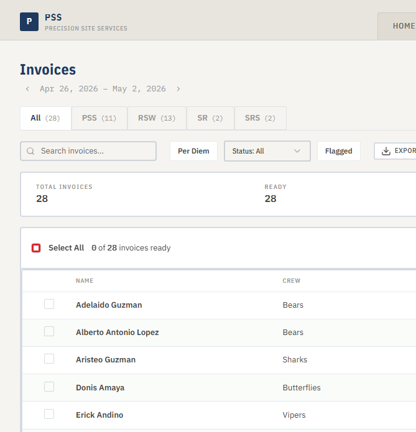The width and height of the screenshot is (416, 432).
Task: Click the Export button label
Action: (405, 150)
